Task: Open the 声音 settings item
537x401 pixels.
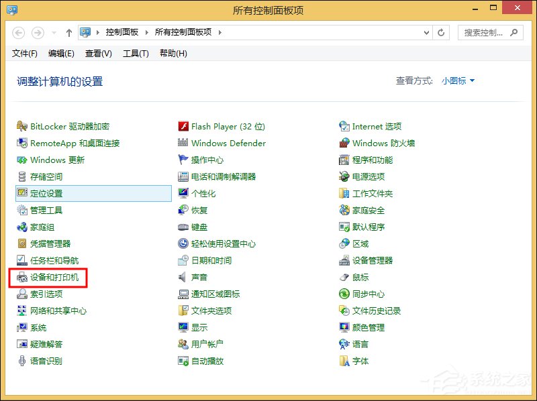Action: point(197,277)
